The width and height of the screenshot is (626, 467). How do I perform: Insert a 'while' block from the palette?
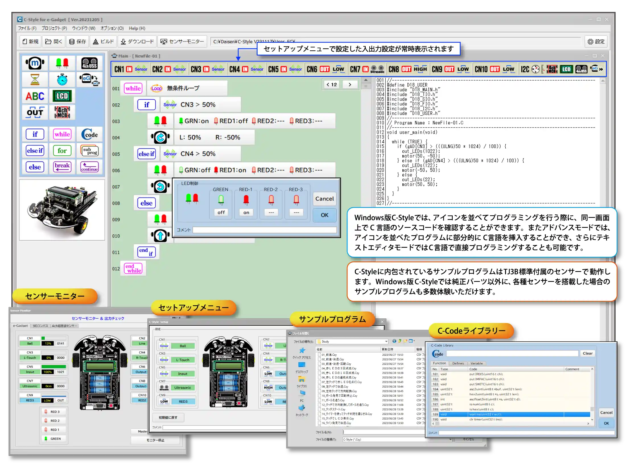[x=62, y=134]
